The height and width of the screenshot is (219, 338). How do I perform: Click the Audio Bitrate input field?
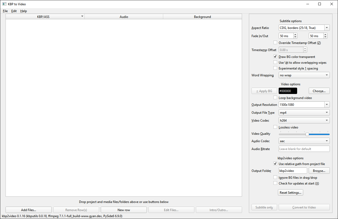click(304, 149)
